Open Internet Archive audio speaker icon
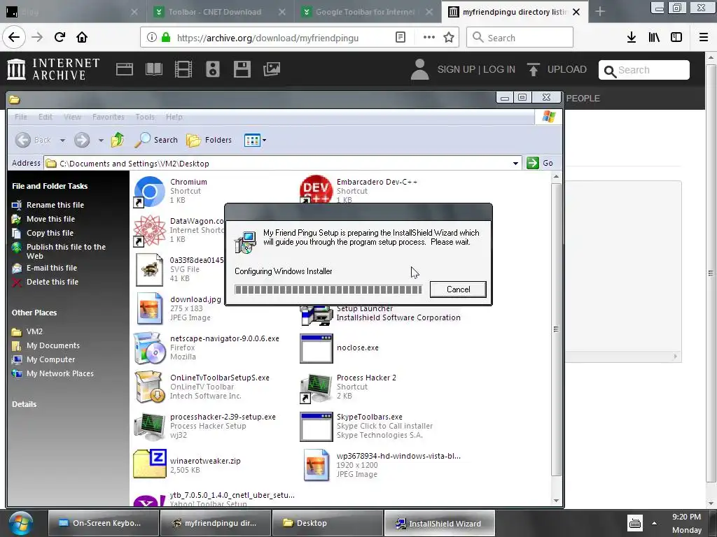 (x=213, y=69)
